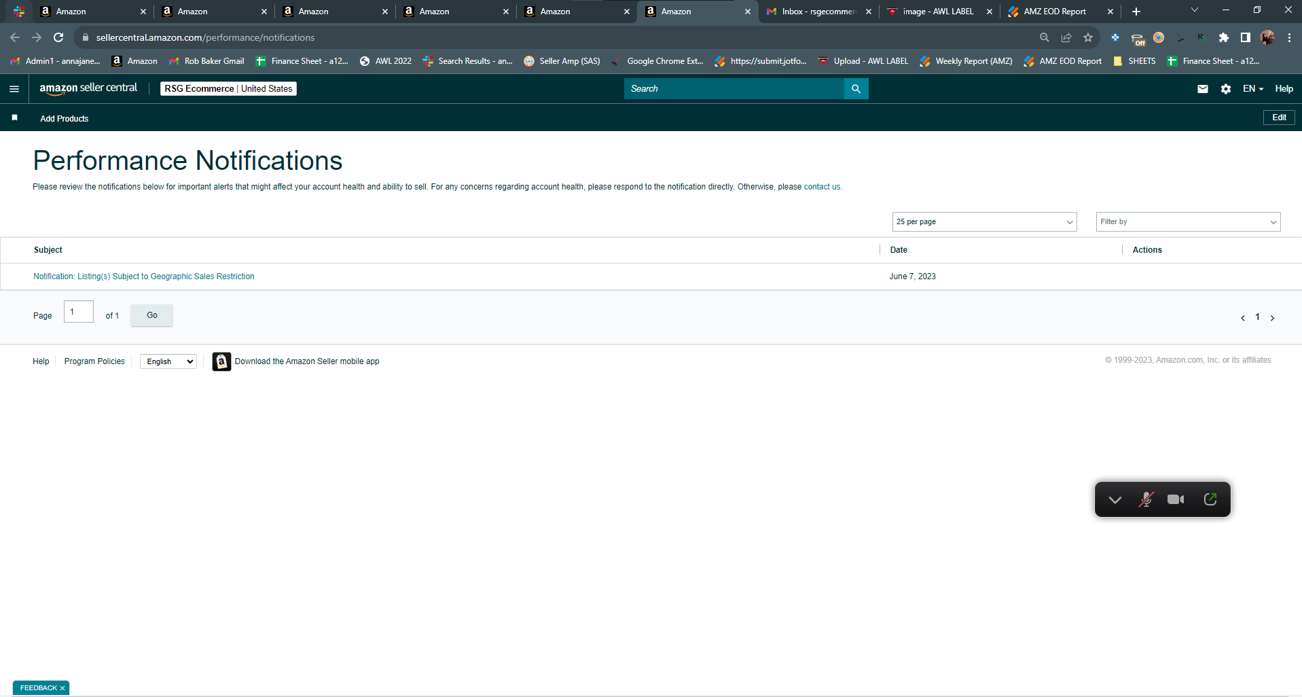
Task: Unmute the microphone in meeting controls
Action: (1146, 500)
